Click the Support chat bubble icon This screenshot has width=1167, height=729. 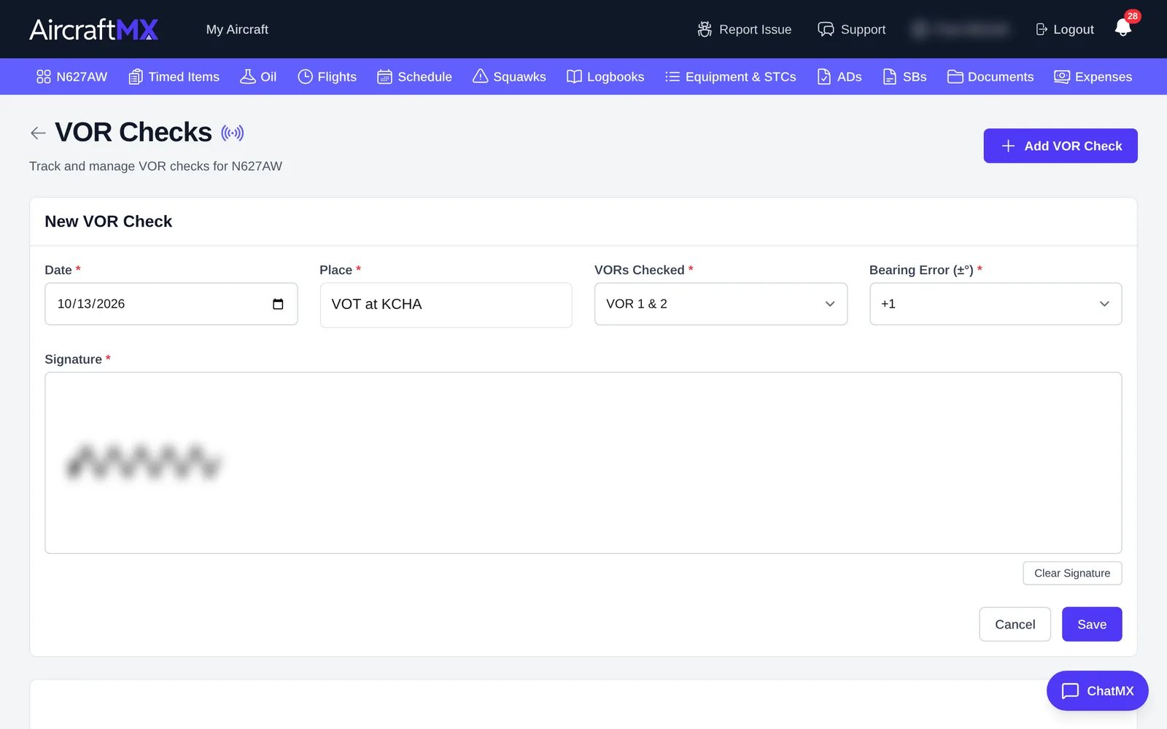click(826, 29)
